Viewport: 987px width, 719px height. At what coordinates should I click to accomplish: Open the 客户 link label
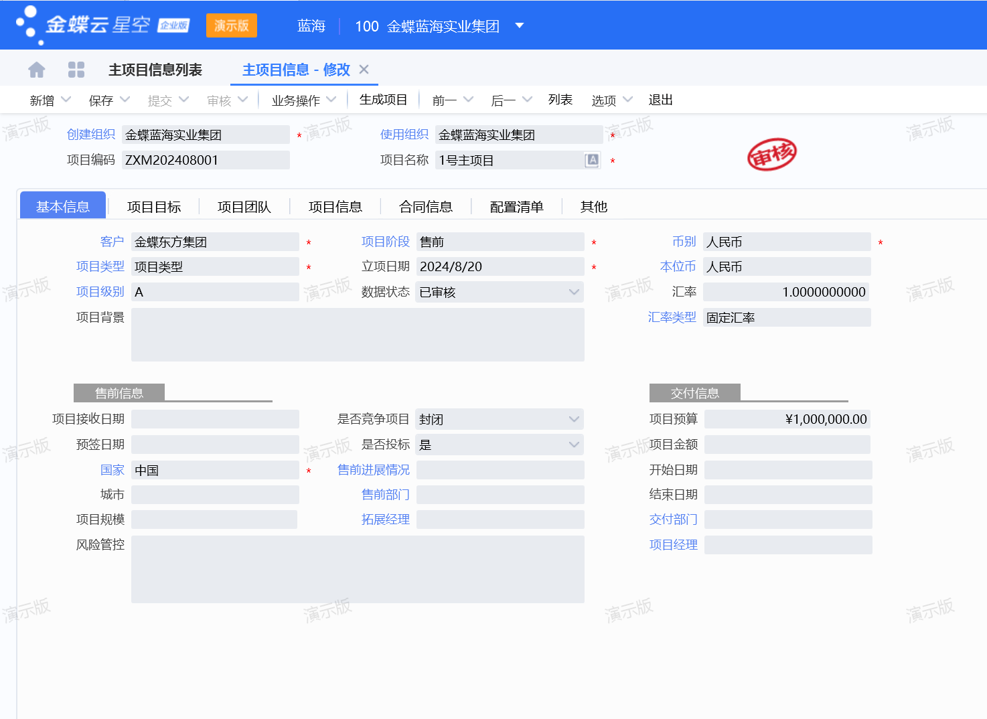(x=112, y=242)
